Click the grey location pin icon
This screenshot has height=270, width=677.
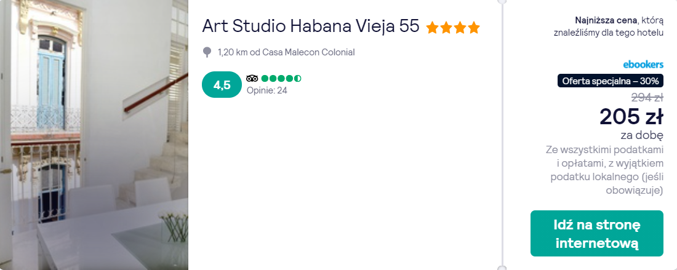(x=207, y=52)
